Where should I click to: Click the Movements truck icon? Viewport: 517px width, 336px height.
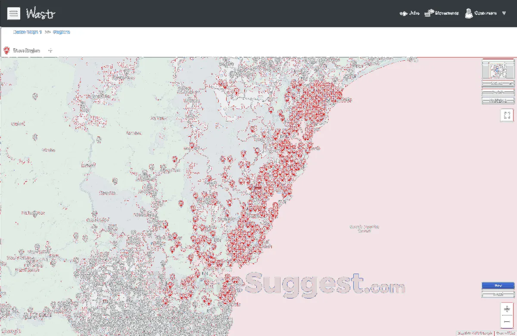point(428,13)
